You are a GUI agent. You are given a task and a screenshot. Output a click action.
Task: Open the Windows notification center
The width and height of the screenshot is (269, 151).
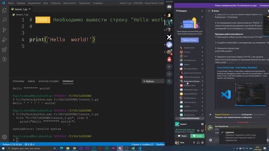[x=265, y=148]
